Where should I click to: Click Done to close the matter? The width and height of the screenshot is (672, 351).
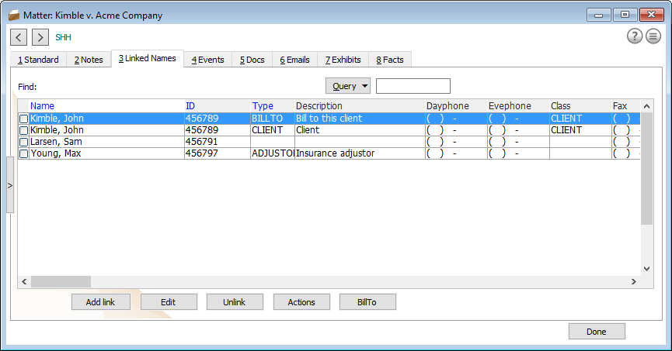tap(596, 332)
